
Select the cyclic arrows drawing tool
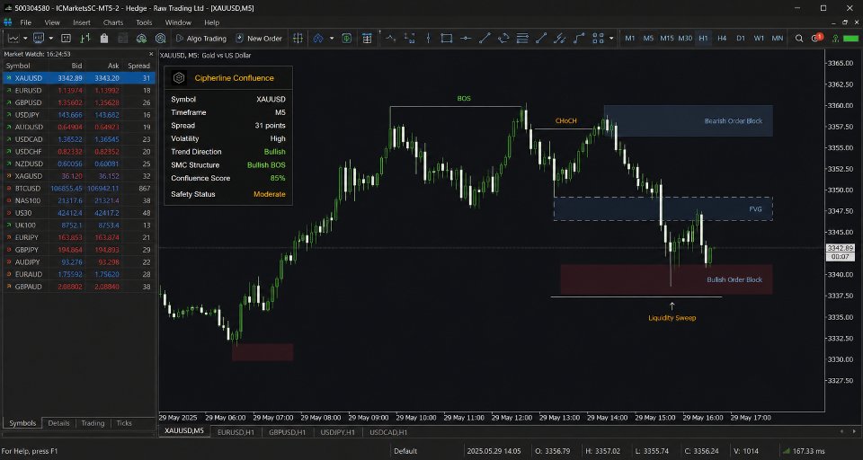(x=503, y=39)
